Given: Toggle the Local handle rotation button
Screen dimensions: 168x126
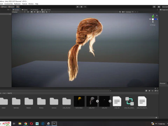Looking at the screenshot, I should (x=11, y=7).
